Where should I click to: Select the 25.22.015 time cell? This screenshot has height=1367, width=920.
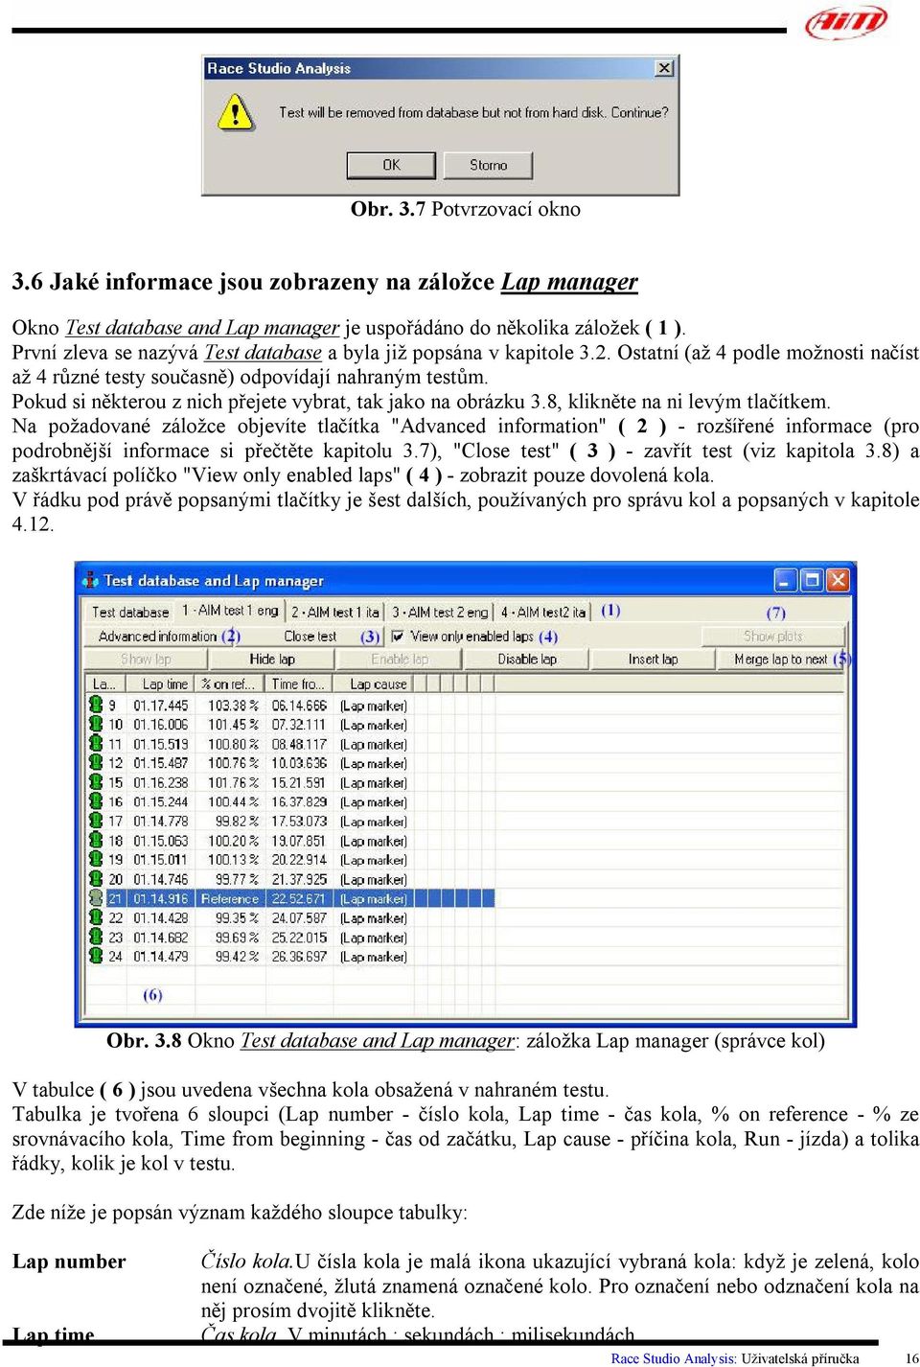coord(299,938)
